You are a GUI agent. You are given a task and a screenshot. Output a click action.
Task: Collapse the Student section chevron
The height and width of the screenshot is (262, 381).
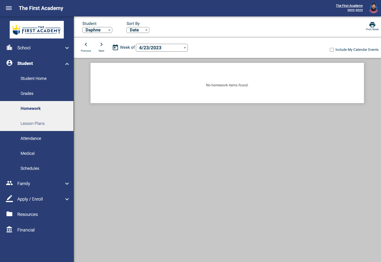[x=67, y=64]
